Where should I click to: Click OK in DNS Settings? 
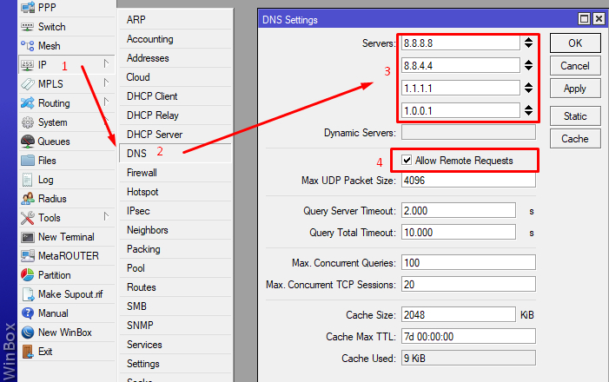(x=575, y=43)
